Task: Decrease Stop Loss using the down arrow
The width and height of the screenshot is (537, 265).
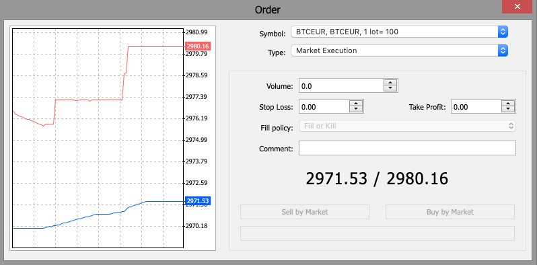Action: (356, 110)
